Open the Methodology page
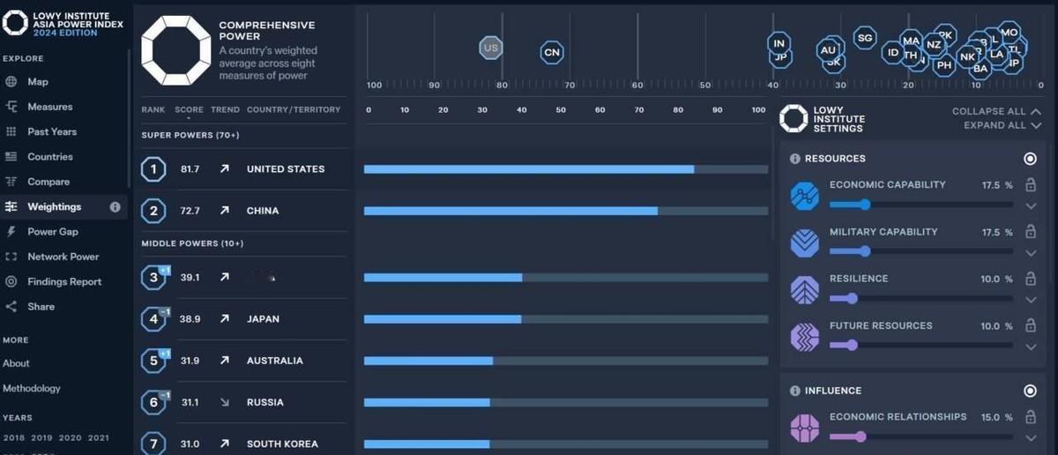This screenshot has width=1058, height=455. (x=32, y=389)
